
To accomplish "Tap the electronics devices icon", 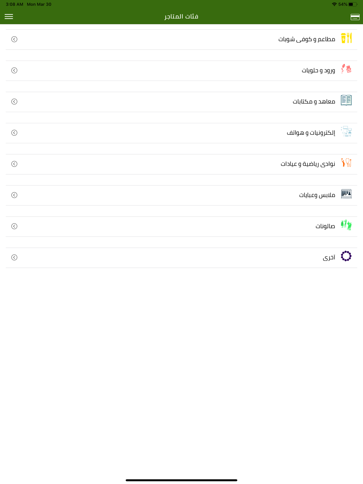I will tap(346, 132).
